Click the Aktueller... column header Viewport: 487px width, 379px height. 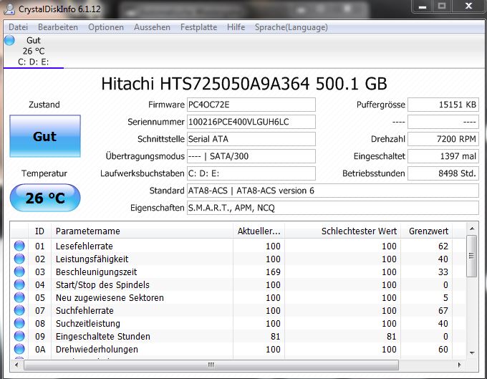pyautogui.click(x=259, y=231)
